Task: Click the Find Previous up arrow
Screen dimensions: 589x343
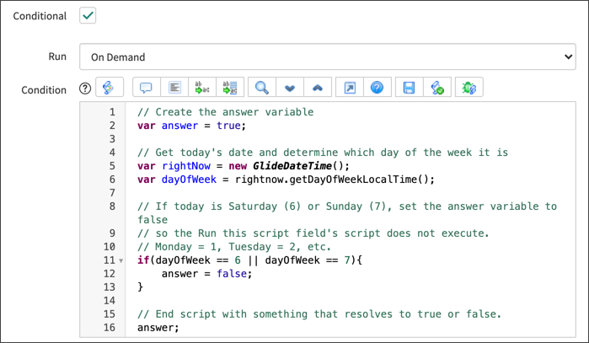Action: 317,88
